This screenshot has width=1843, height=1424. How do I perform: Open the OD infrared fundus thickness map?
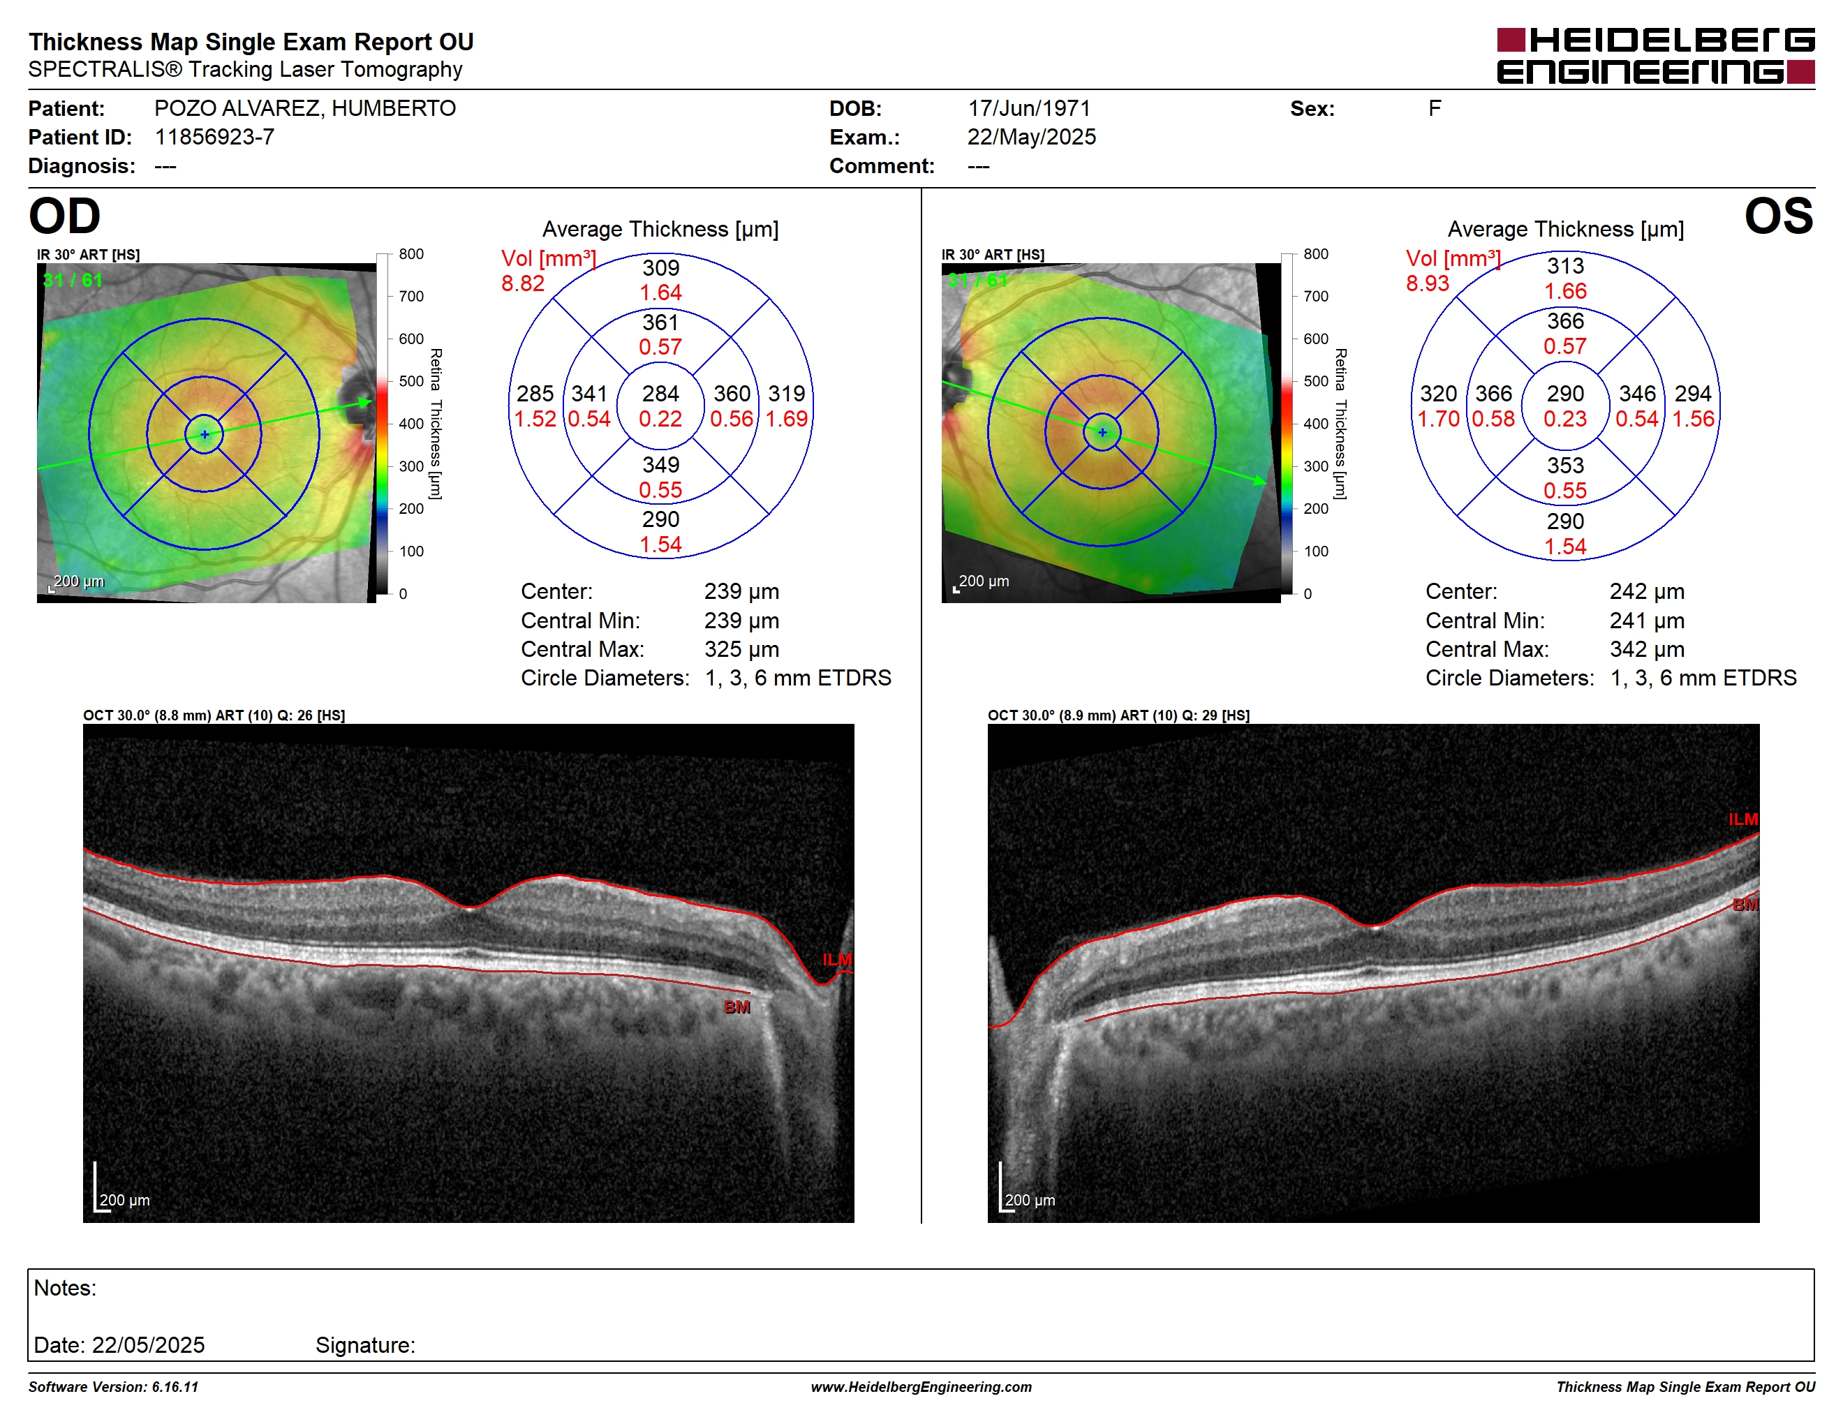point(207,433)
